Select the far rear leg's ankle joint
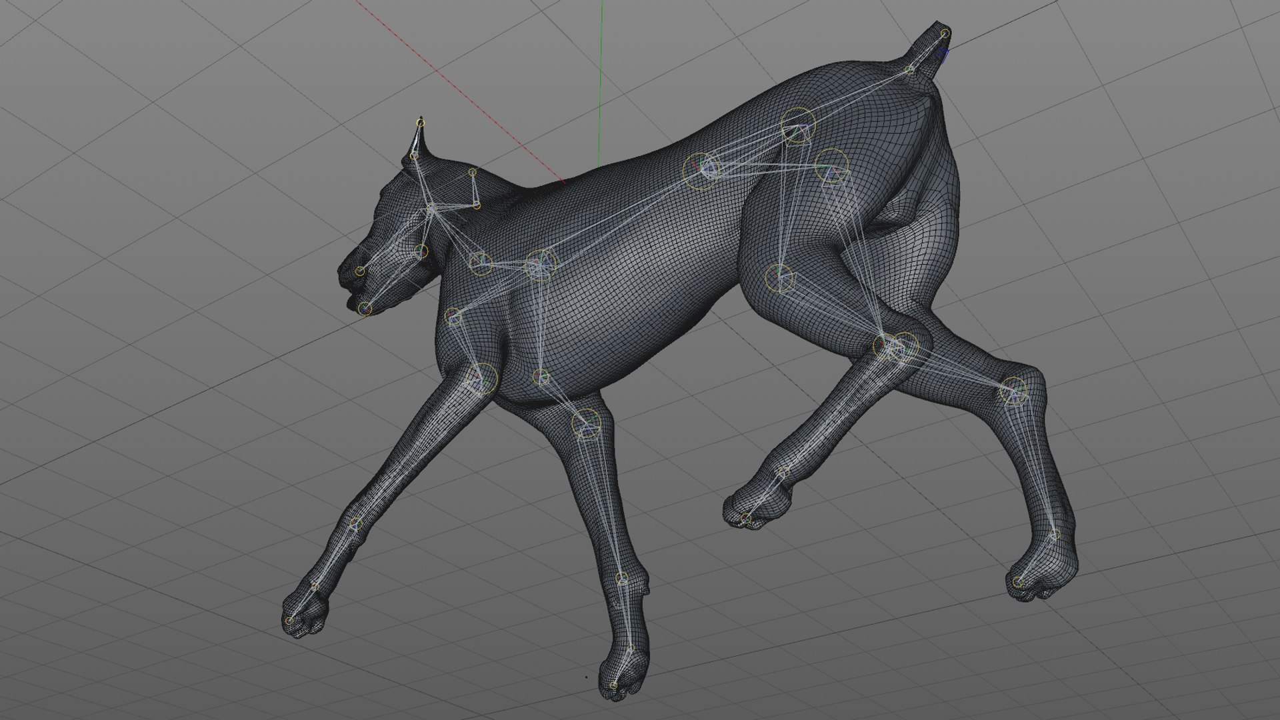 pos(1055,535)
